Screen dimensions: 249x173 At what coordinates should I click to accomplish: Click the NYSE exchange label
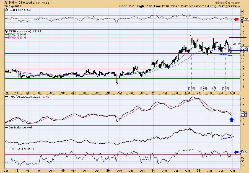tap(46, 3)
